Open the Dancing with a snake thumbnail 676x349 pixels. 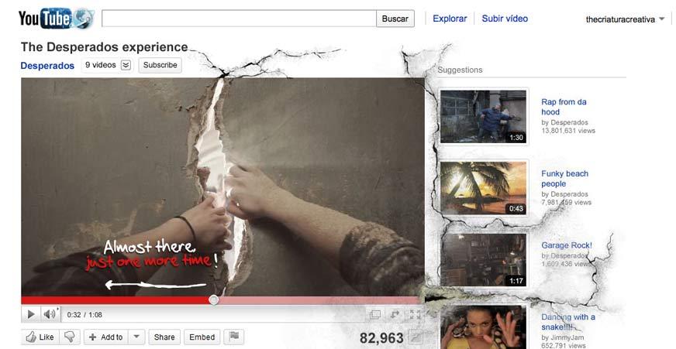(483, 327)
